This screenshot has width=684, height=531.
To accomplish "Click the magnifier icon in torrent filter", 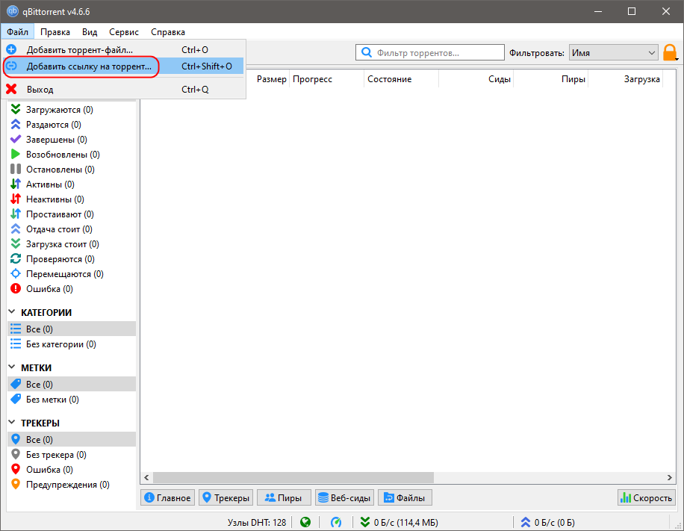I will point(367,53).
